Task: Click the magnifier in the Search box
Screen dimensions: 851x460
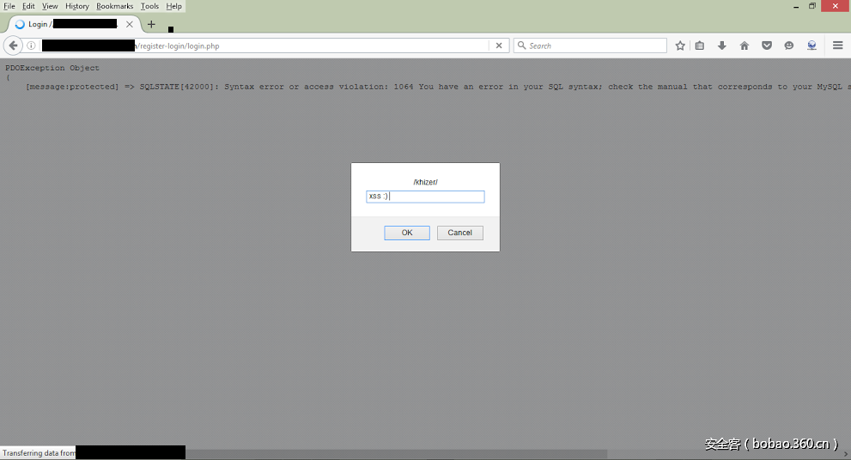Action: click(521, 45)
